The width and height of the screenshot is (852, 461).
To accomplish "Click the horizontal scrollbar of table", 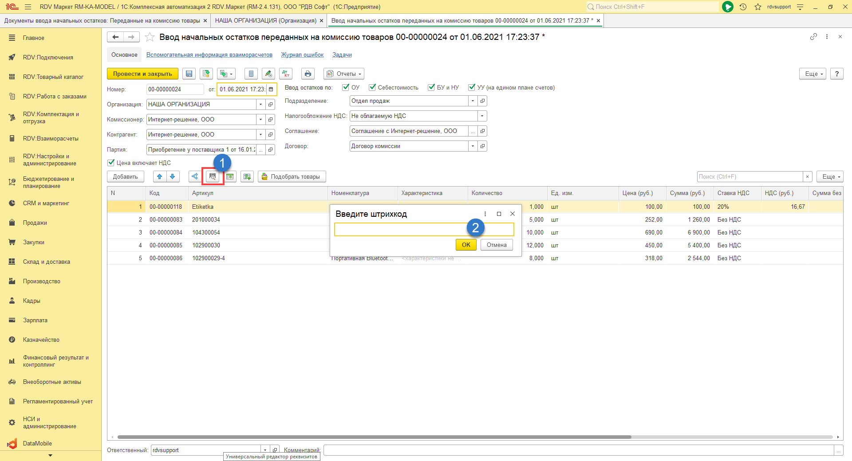I will 374,437.
